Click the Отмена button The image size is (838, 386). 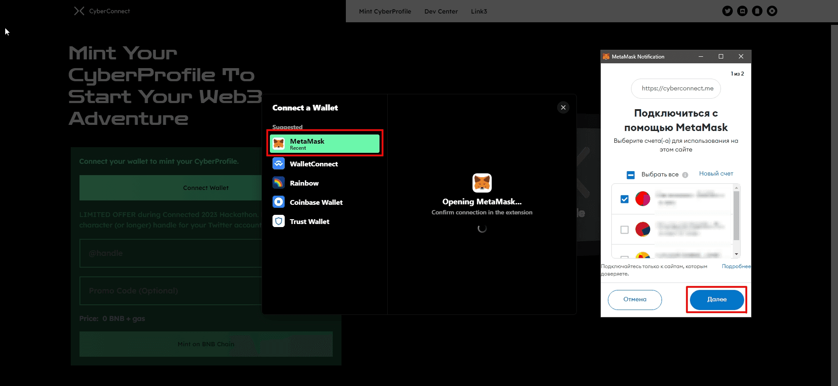tap(635, 300)
